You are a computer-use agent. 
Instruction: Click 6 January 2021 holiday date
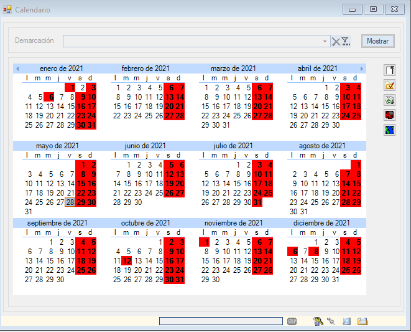pyautogui.click(x=49, y=97)
